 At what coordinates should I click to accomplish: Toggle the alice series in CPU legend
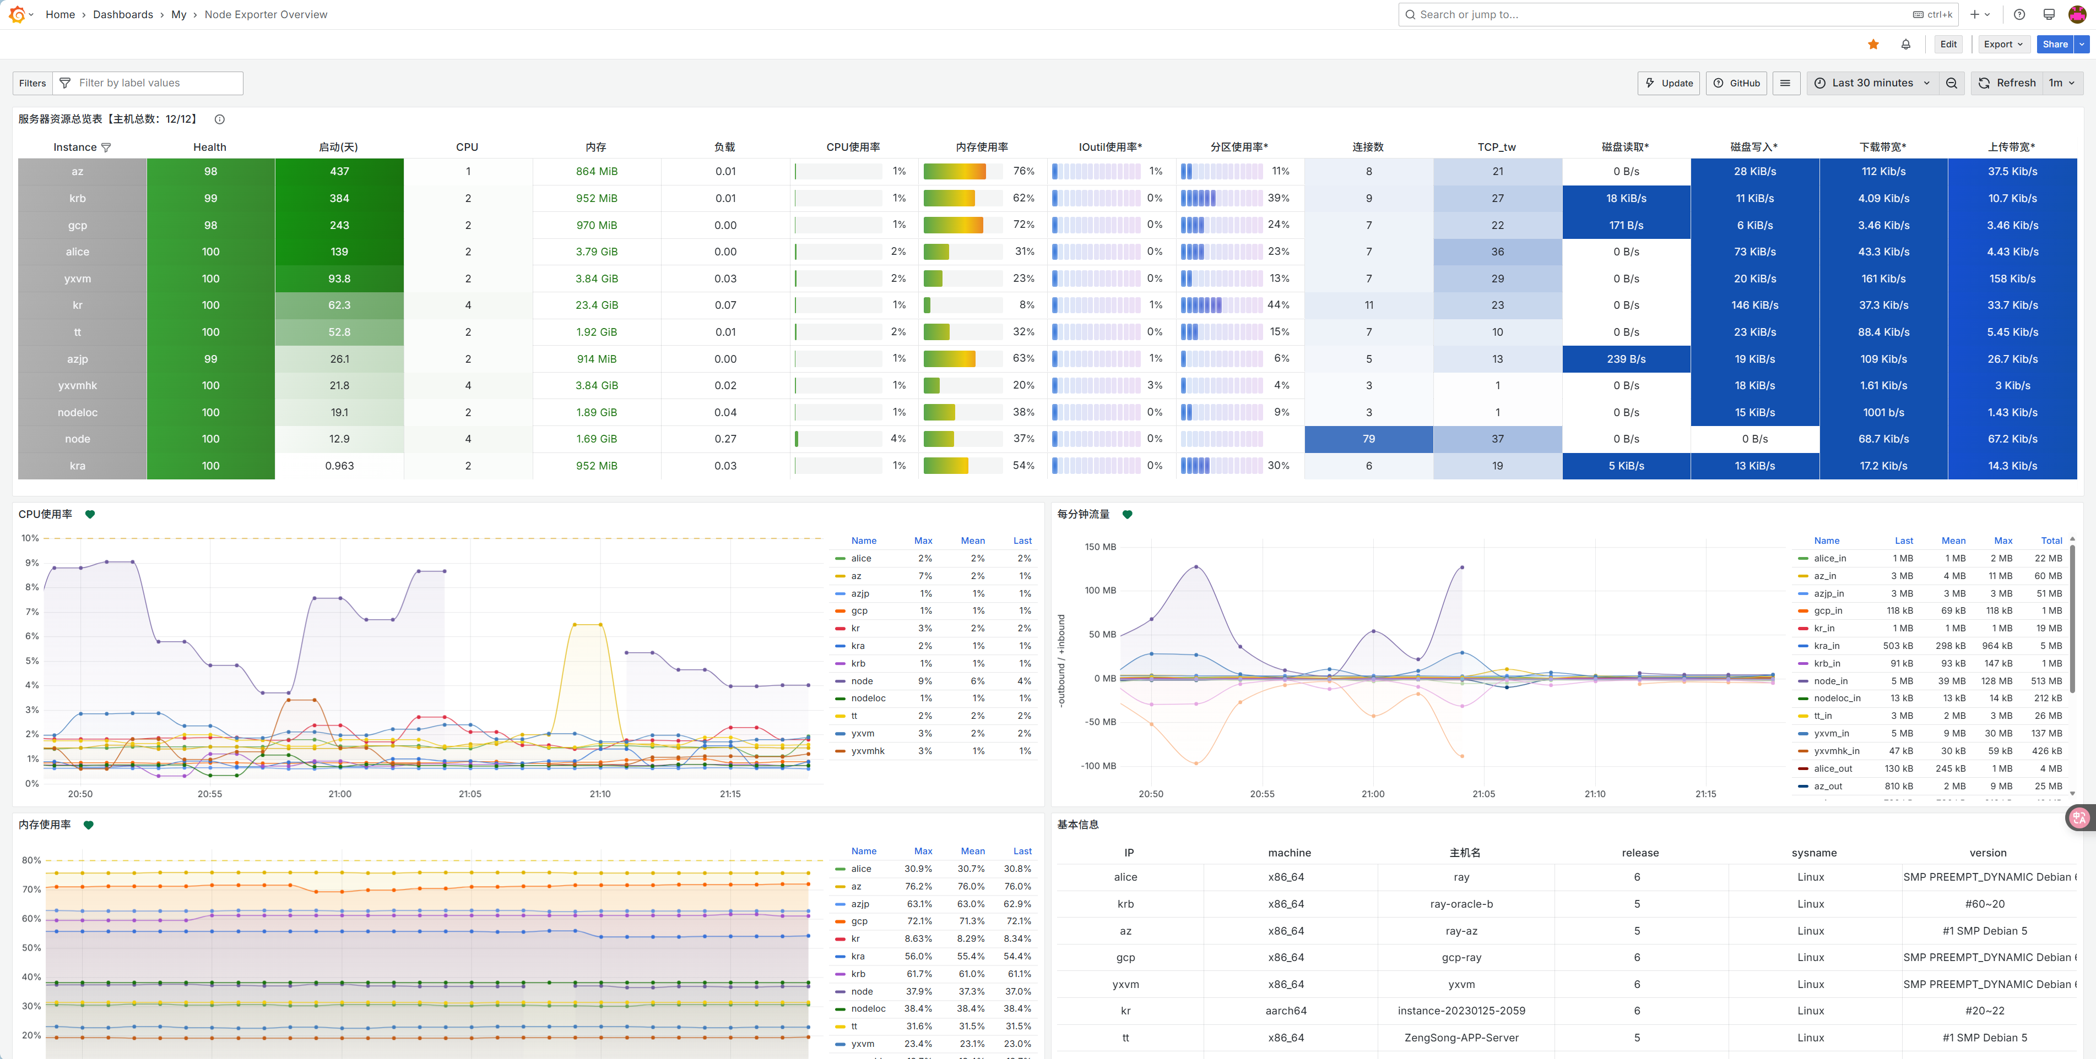(861, 558)
